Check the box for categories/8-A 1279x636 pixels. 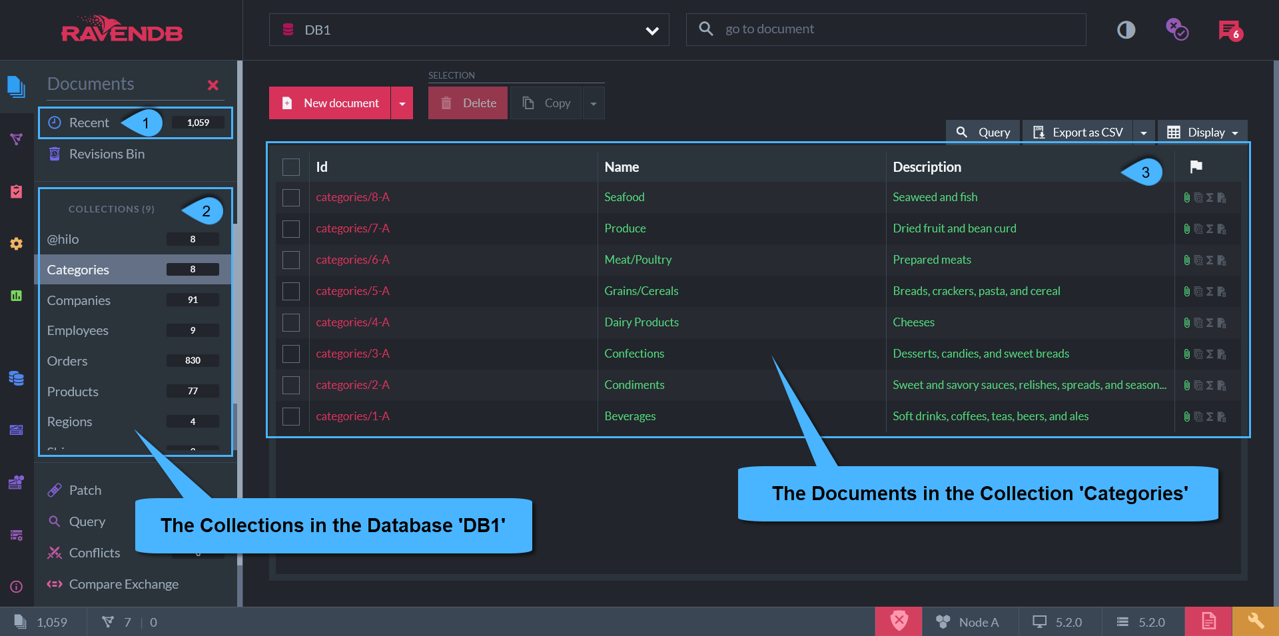point(291,198)
